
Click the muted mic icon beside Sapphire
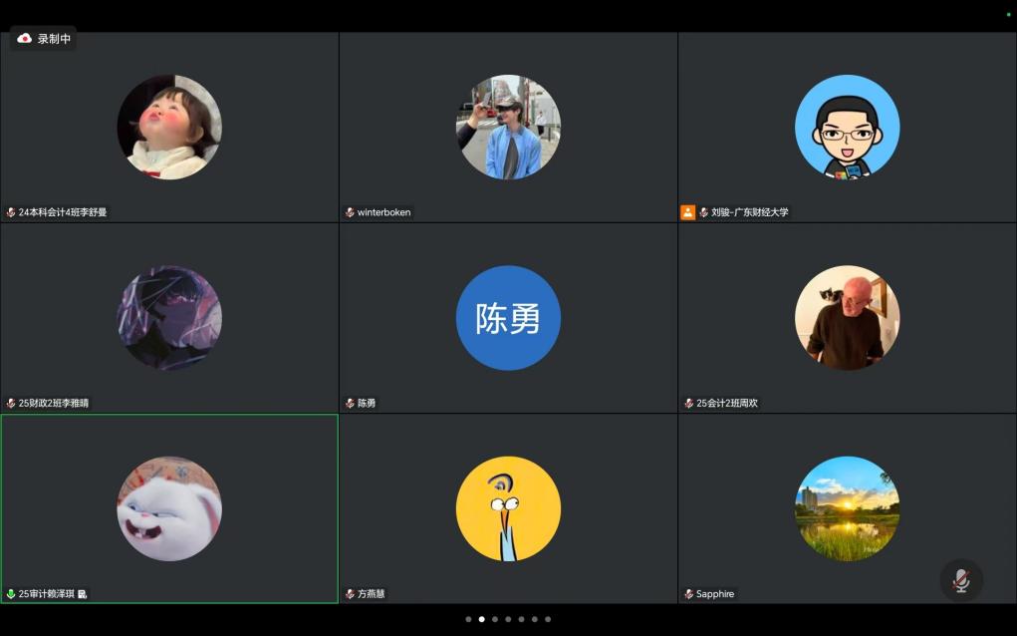click(x=688, y=594)
